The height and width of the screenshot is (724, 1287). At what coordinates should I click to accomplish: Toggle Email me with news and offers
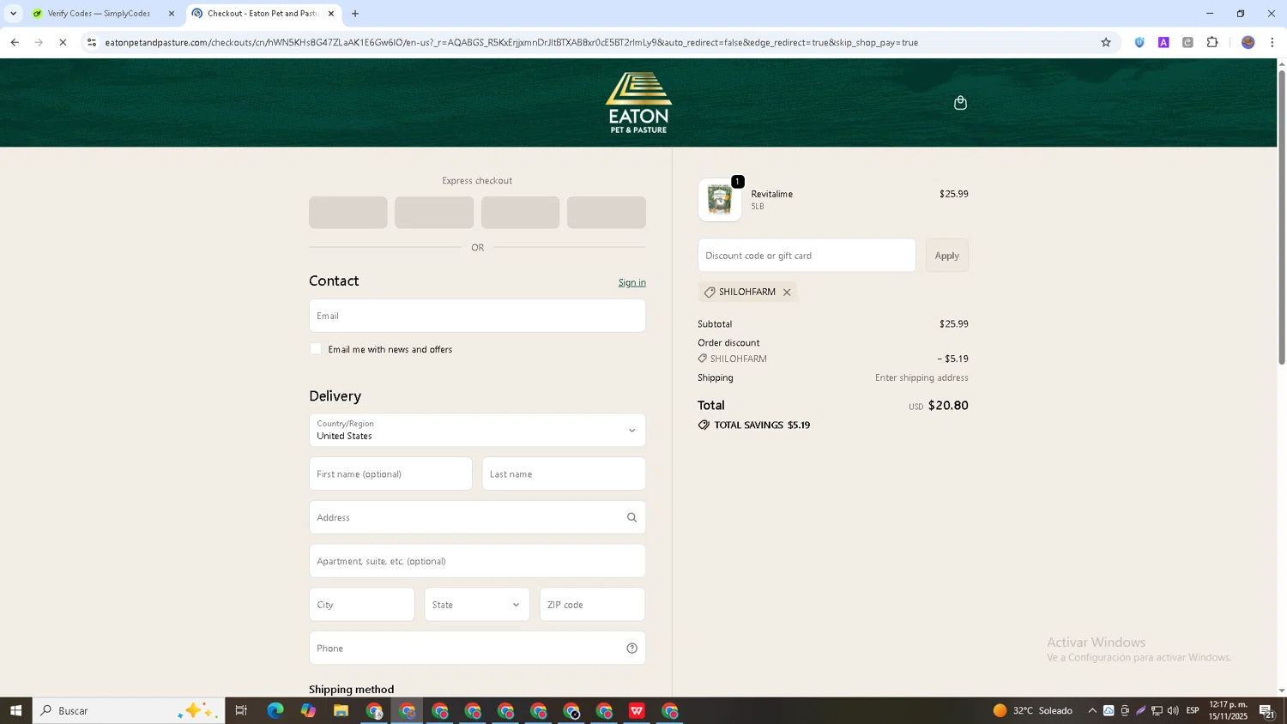pyautogui.click(x=316, y=349)
